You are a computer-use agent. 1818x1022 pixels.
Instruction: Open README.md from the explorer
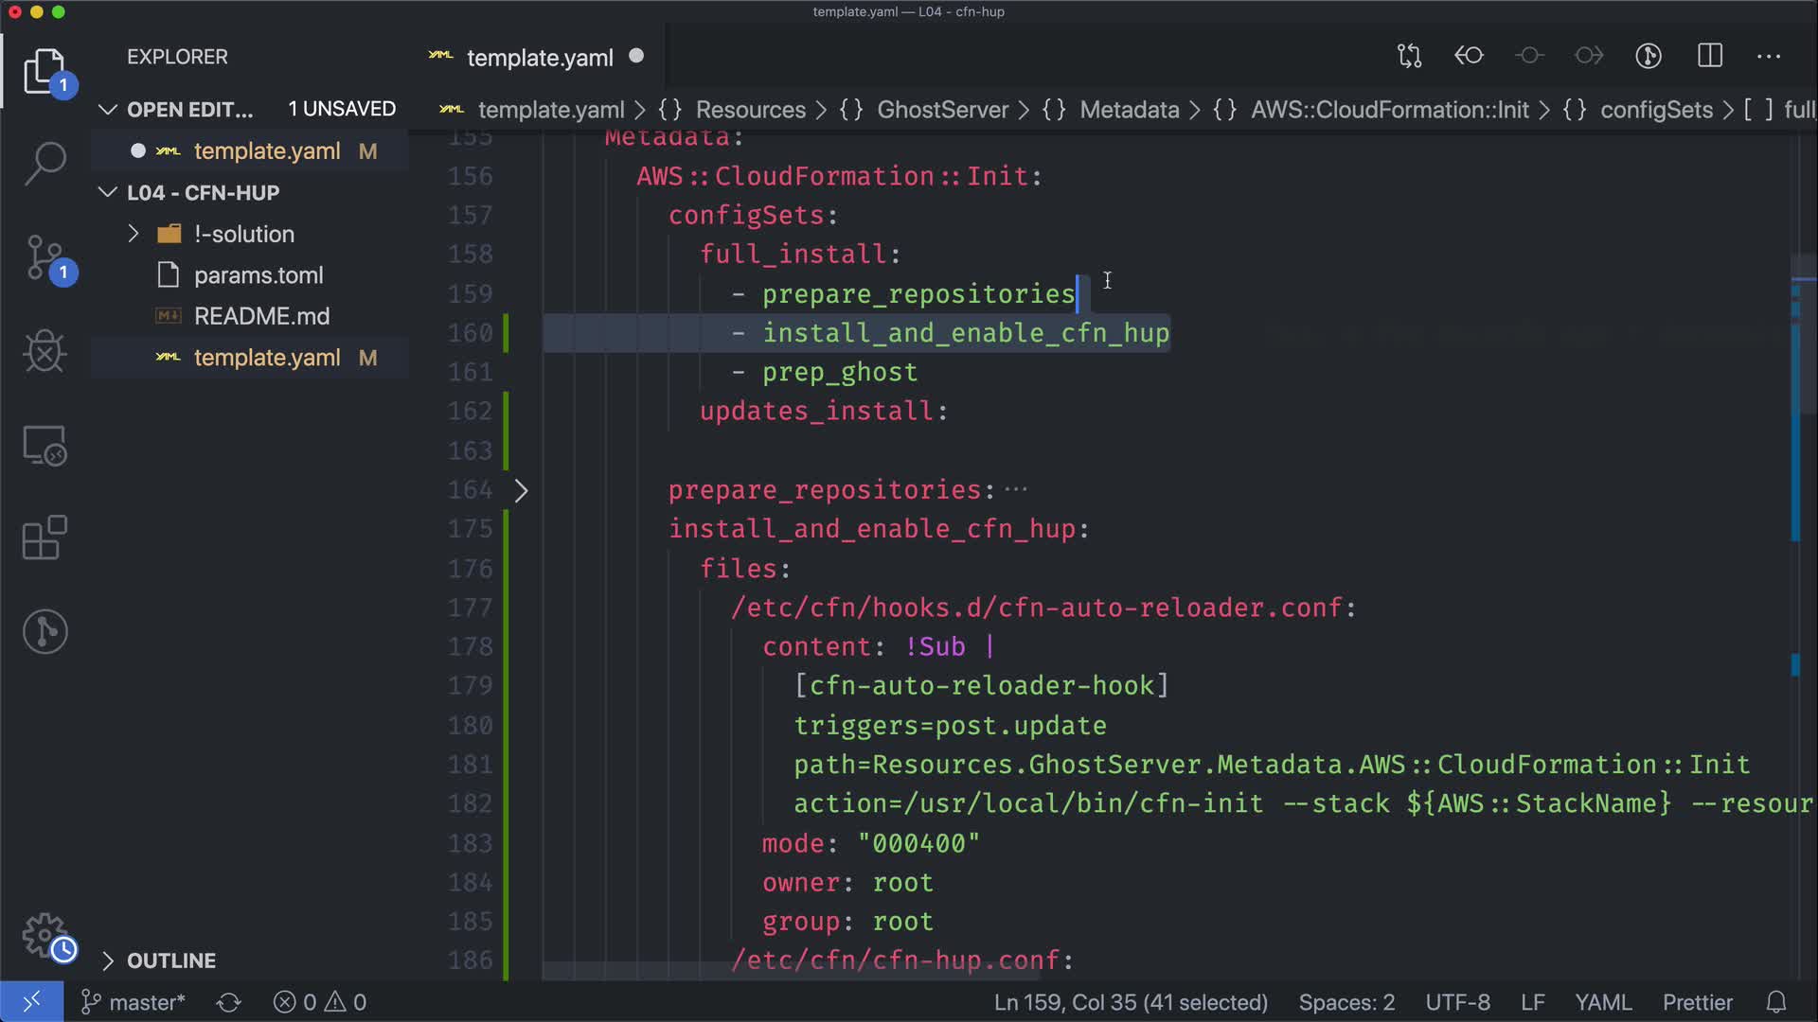click(x=261, y=316)
